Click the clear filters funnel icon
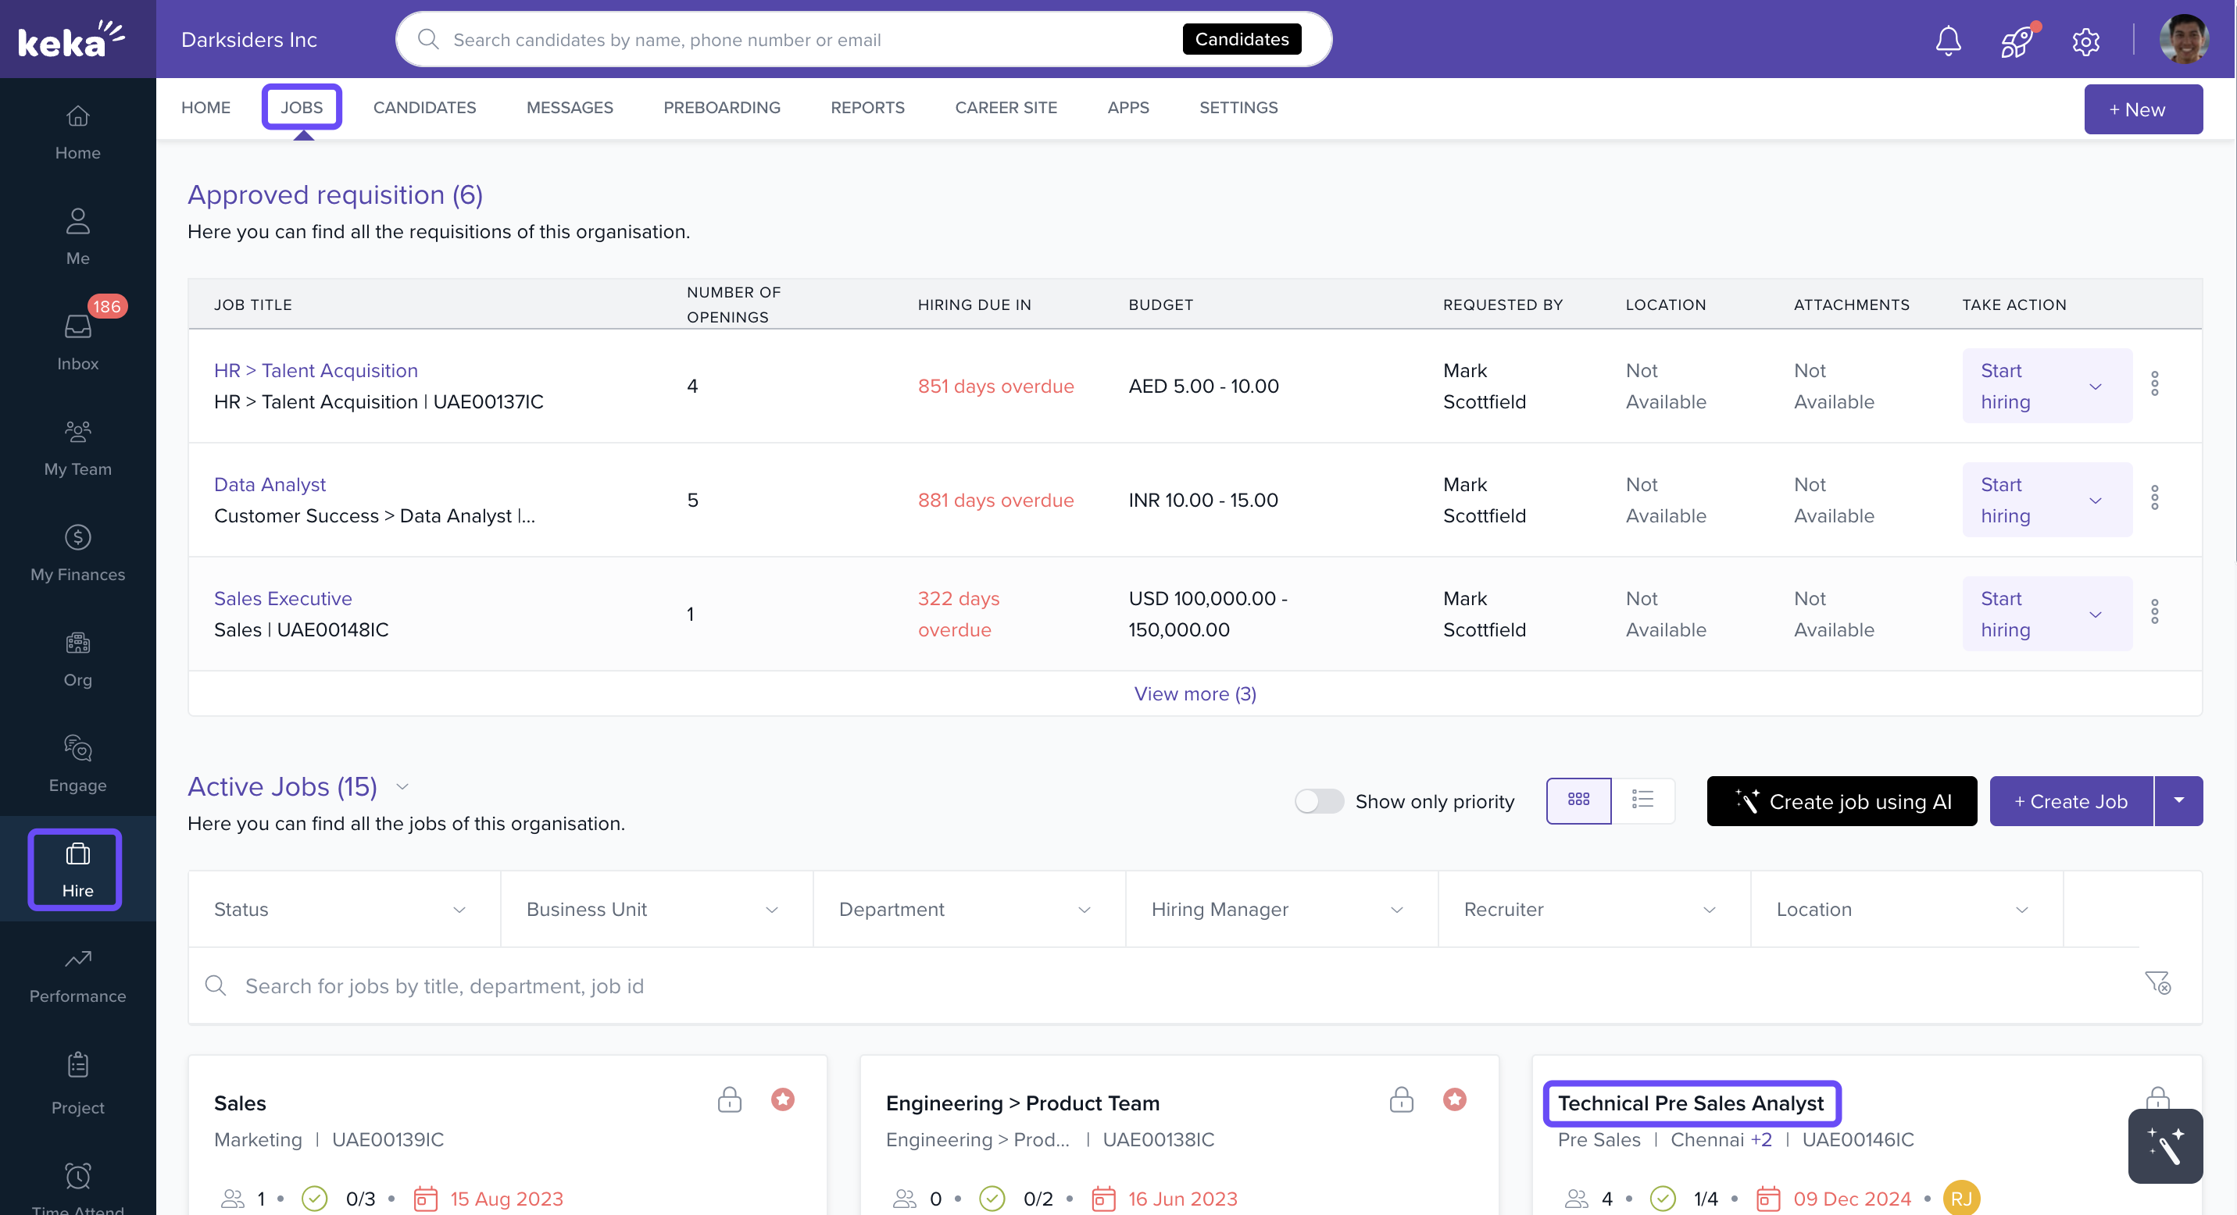 (x=2157, y=982)
